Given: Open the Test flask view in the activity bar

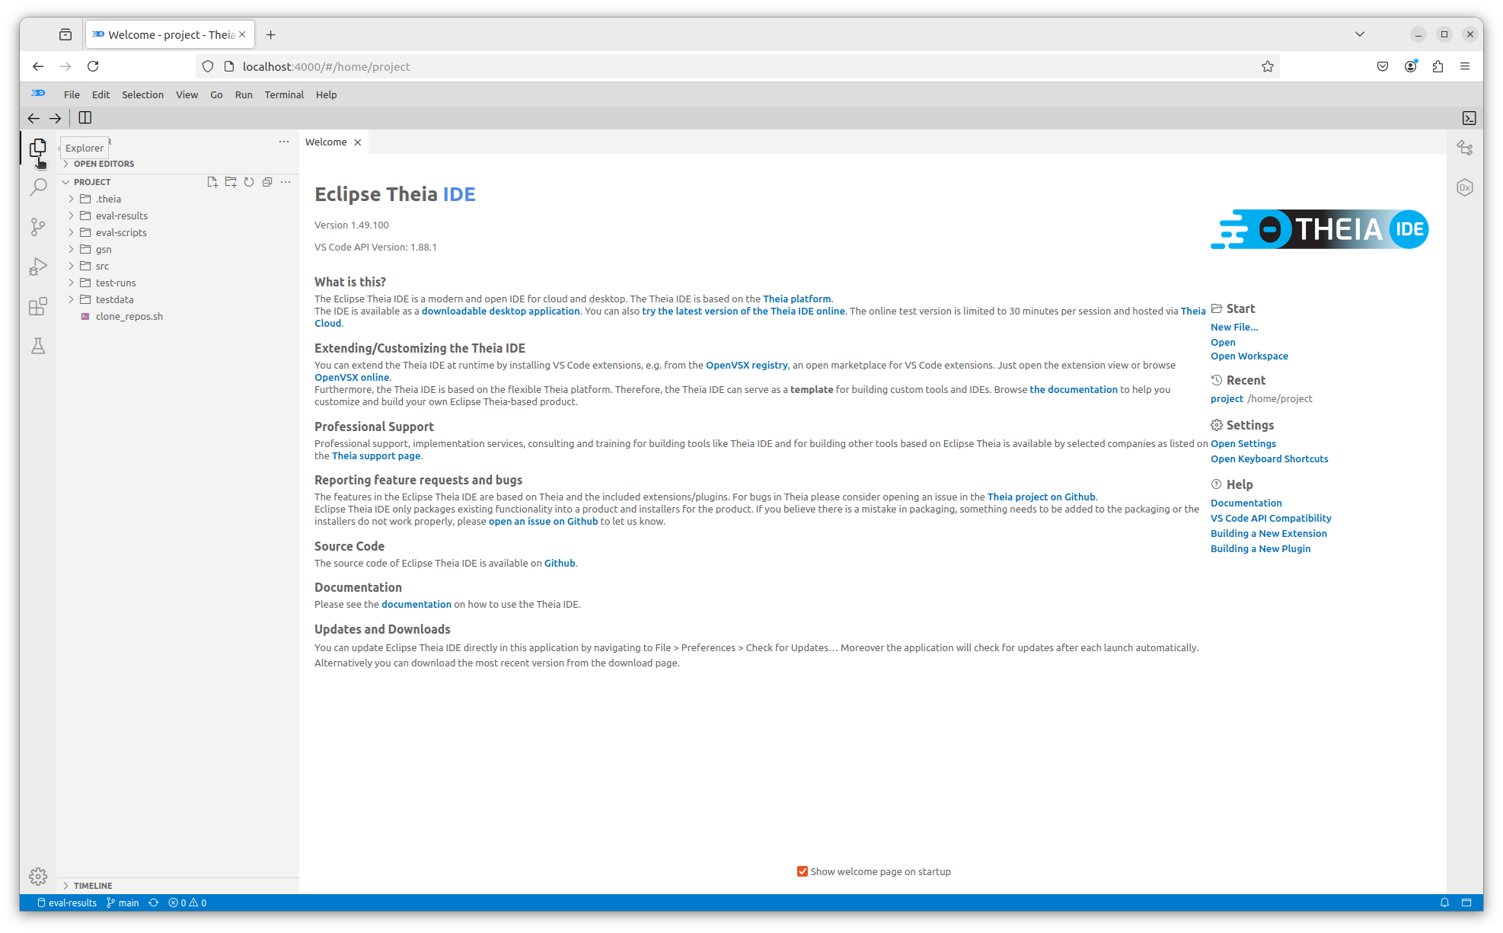Looking at the screenshot, I should [37, 346].
